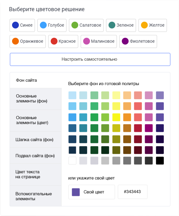Image resolution: width=179 pixels, height=216 pixels.
Task: Select the black swatch in the palette
Action: tap(160, 161)
